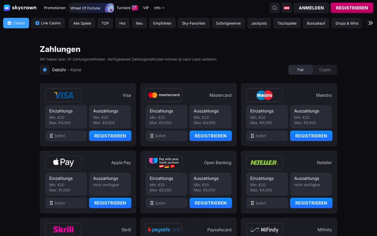
Task: Click the skycrown logo
Action: point(20,8)
